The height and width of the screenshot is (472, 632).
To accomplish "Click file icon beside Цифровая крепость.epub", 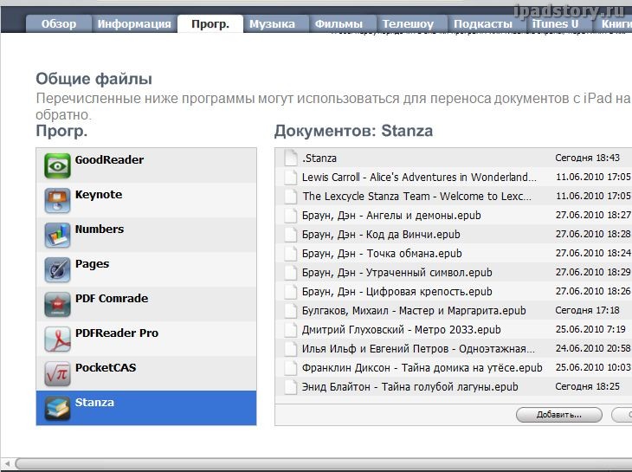I will pyautogui.click(x=291, y=291).
